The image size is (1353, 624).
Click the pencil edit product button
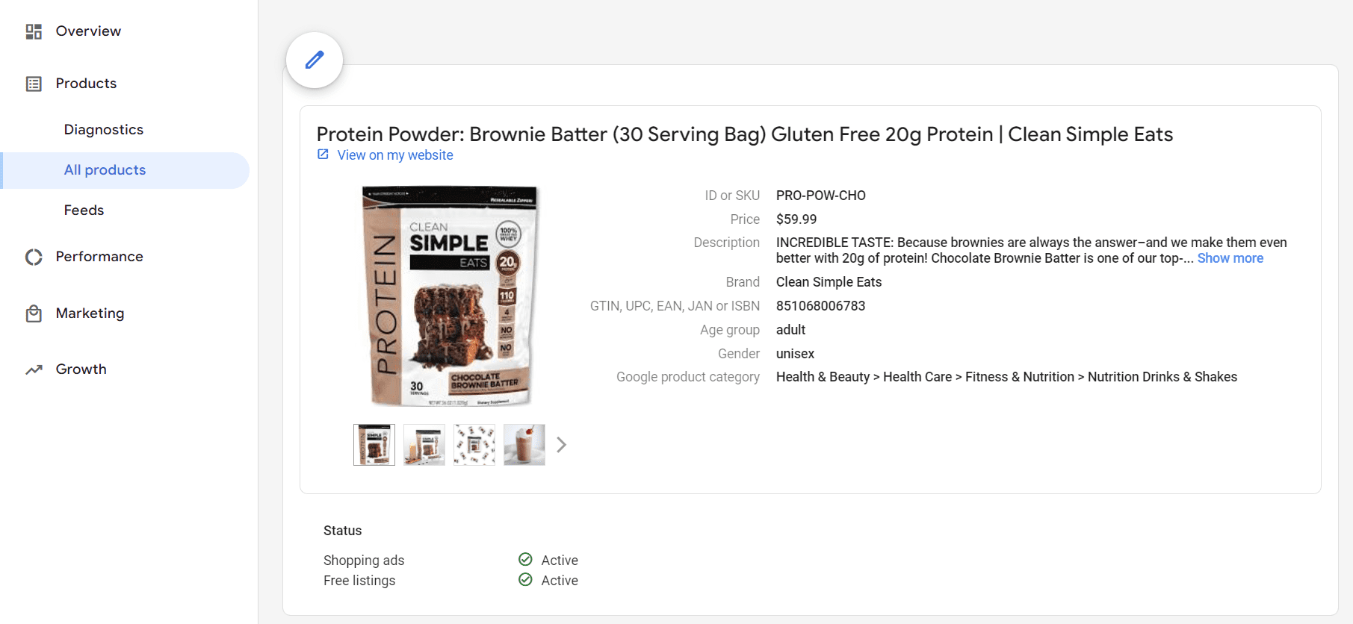(x=315, y=60)
